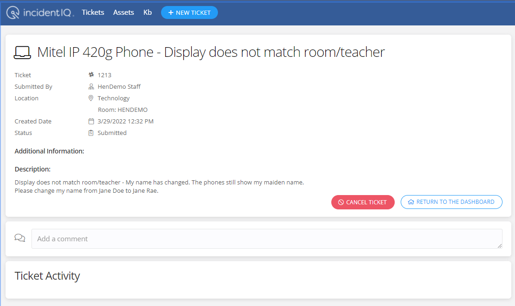Click the comment box resize handle

click(x=500, y=246)
